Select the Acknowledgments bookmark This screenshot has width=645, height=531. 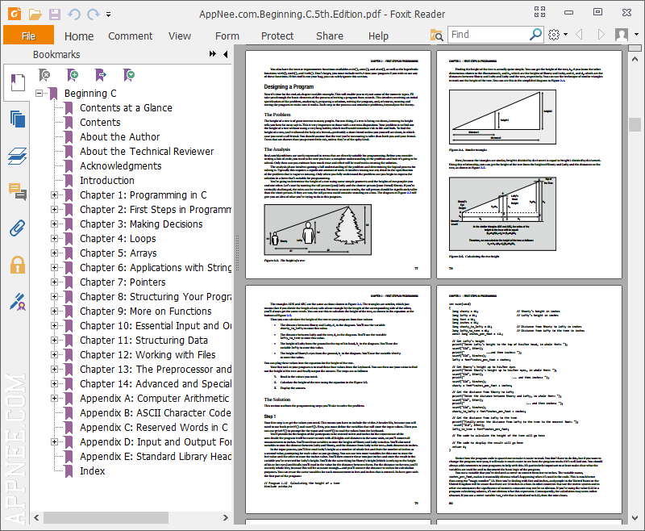pos(120,166)
